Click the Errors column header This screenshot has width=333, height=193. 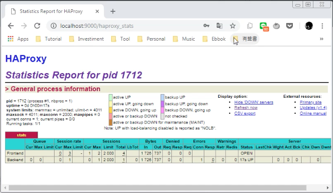(199, 141)
